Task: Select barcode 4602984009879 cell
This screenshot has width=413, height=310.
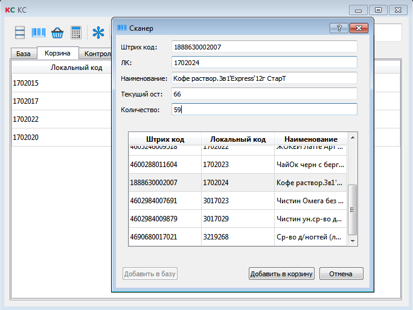Action: 165,219
